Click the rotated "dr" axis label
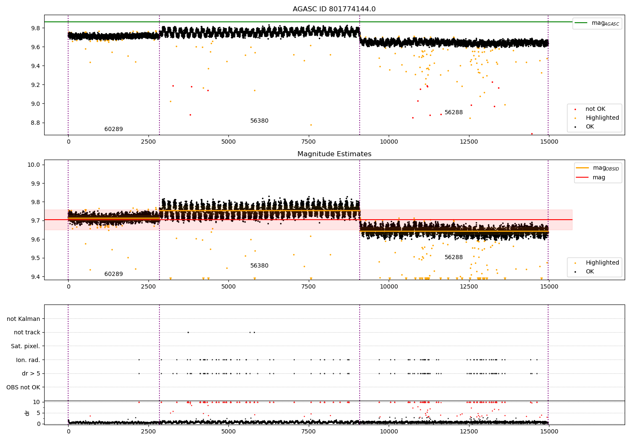Image resolution: width=631 pixels, height=441 pixels. 27,413
